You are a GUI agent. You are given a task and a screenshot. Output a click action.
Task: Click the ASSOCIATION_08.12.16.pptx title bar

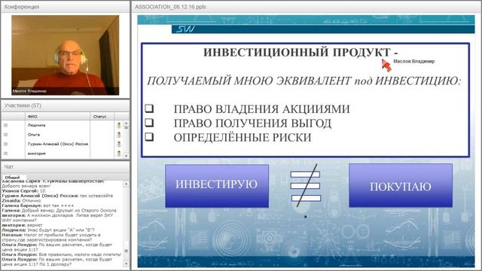point(307,7)
